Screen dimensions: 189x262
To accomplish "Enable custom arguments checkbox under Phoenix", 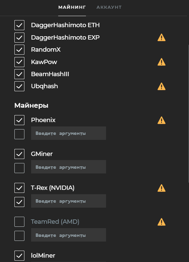I will point(19,134).
